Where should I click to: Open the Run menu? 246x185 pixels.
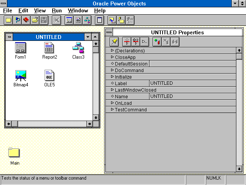pyautogui.click(x=57, y=11)
